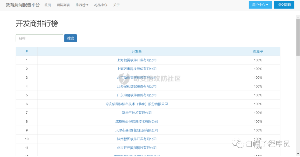
Task: Select the 100% rate in 成都思必得 row
Action: coord(258,121)
